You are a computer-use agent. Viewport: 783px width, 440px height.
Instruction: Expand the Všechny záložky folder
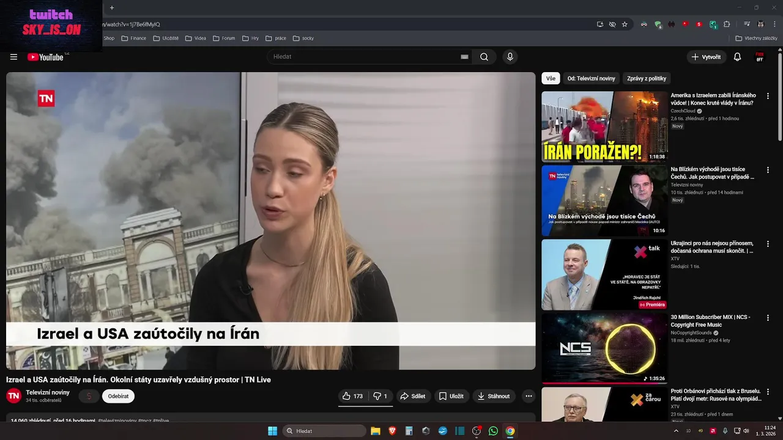757,38
